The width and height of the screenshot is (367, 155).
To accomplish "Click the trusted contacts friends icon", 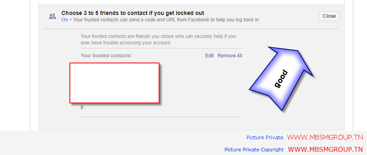I will (52, 16).
